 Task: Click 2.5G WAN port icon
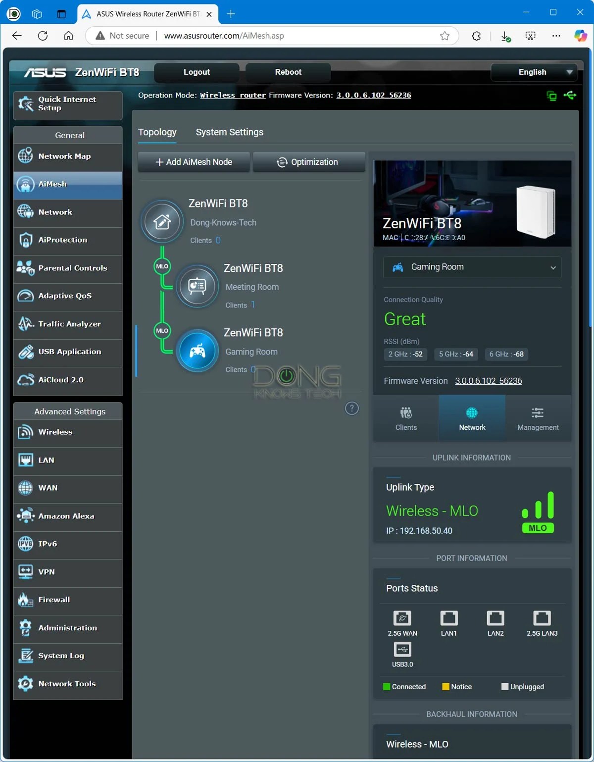coord(402,618)
